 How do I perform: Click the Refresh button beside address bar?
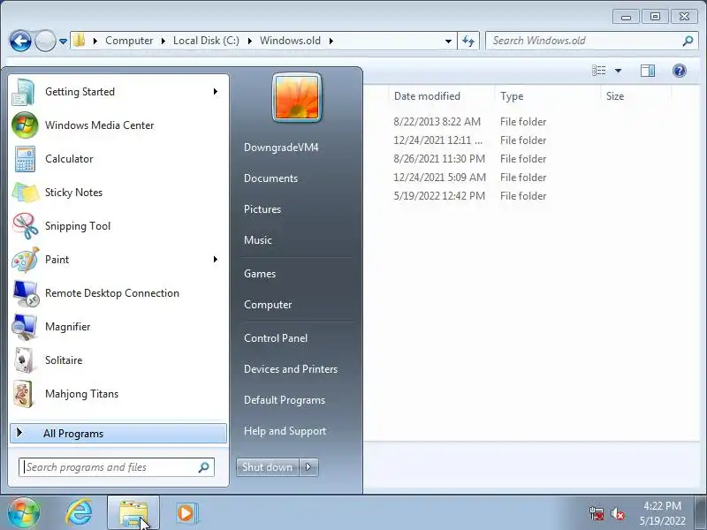[x=468, y=41]
